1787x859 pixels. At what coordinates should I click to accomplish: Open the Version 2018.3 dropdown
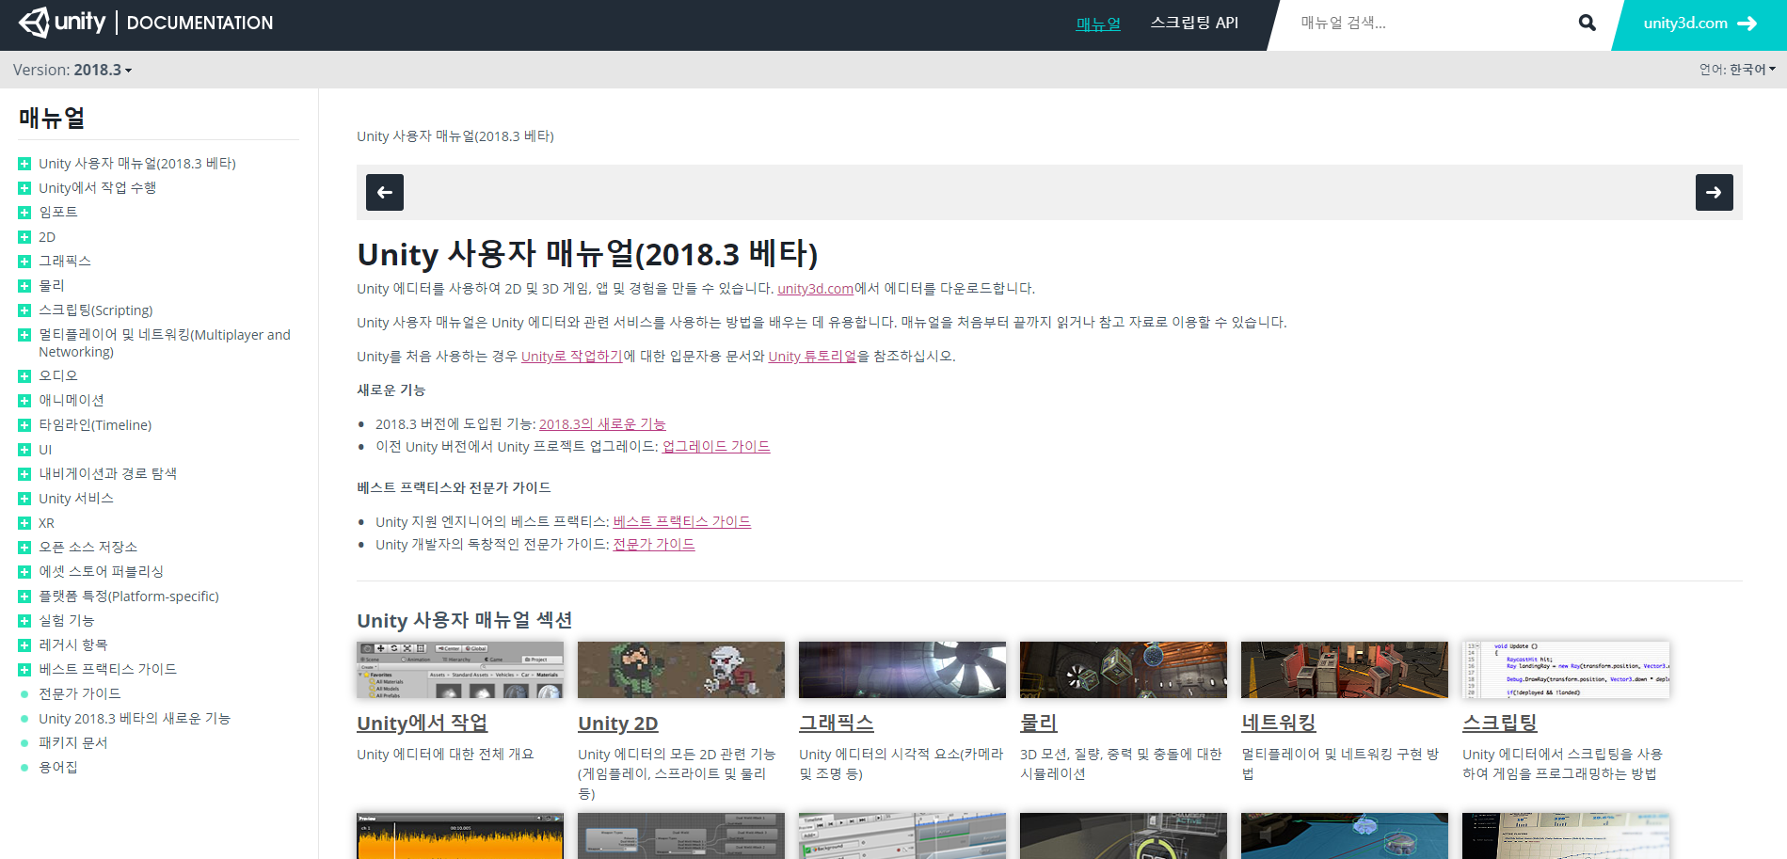(x=72, y=70)
